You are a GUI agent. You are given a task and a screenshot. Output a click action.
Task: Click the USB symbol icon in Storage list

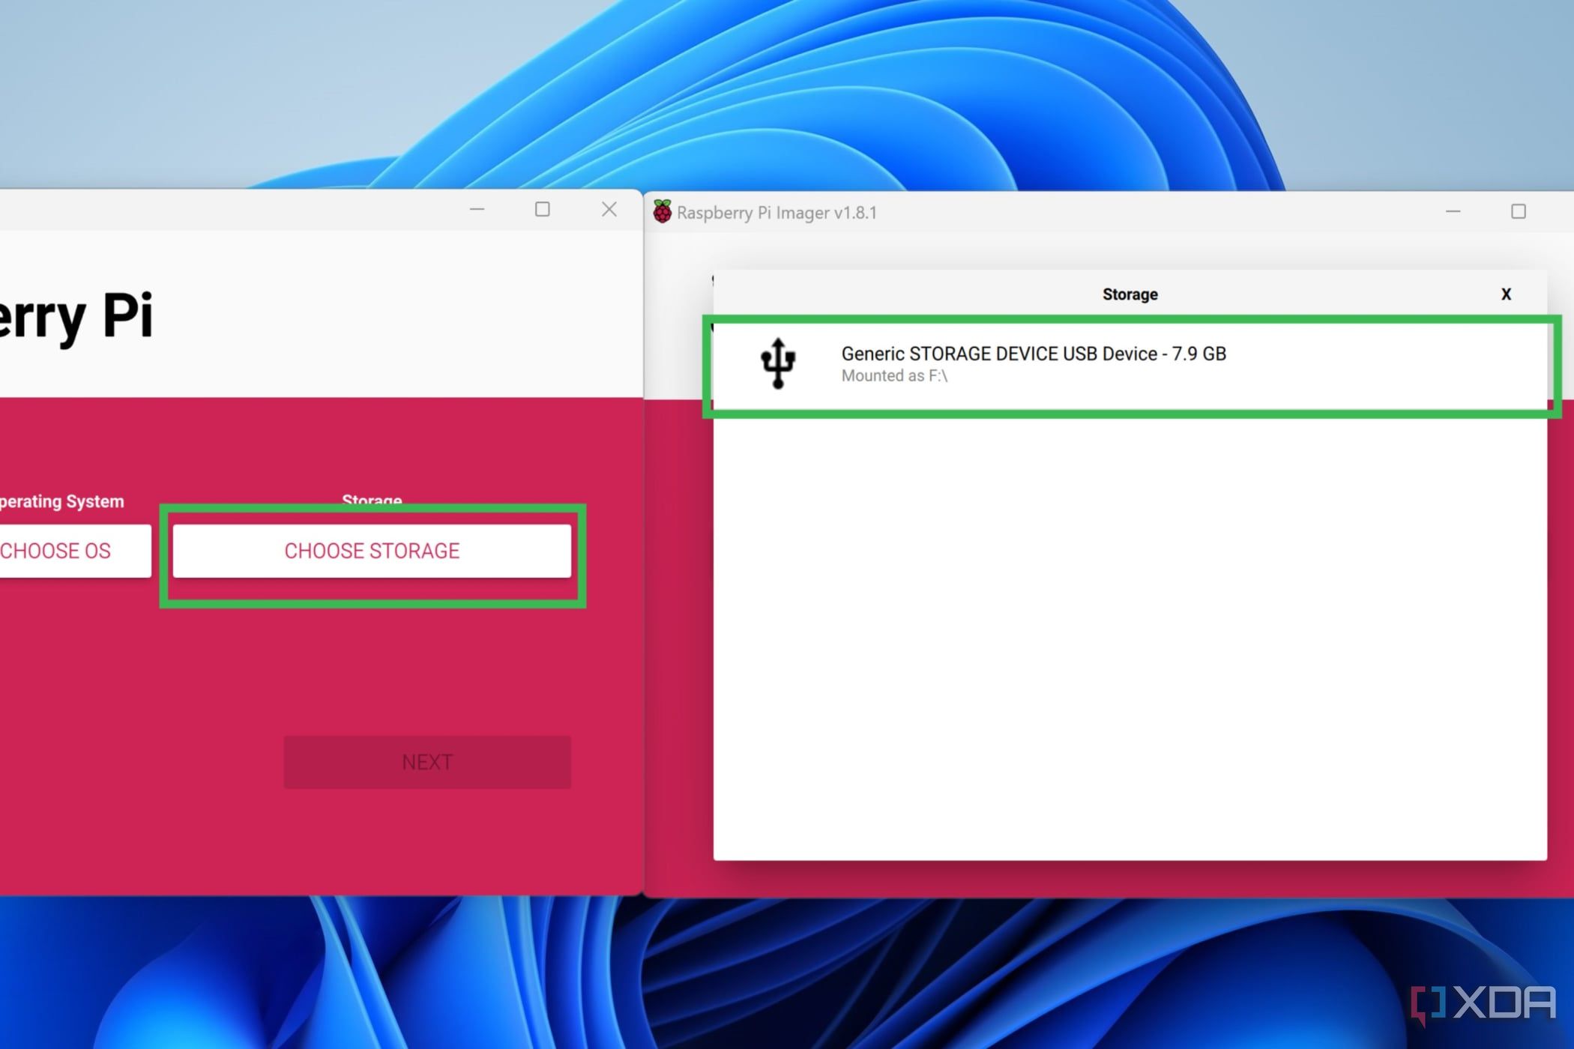778,363
